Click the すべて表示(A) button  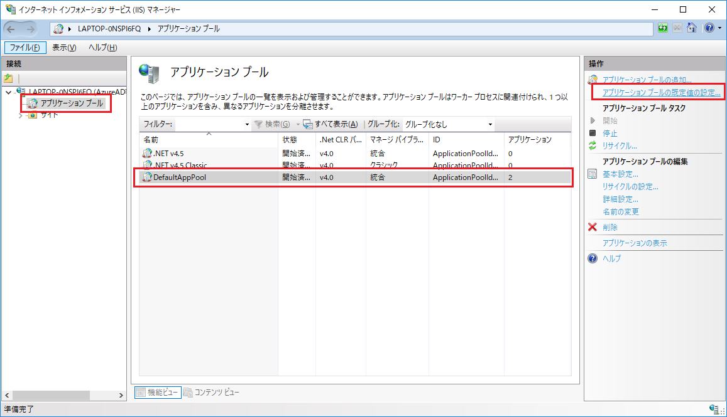pyautogui.click(x=331, y=124)
